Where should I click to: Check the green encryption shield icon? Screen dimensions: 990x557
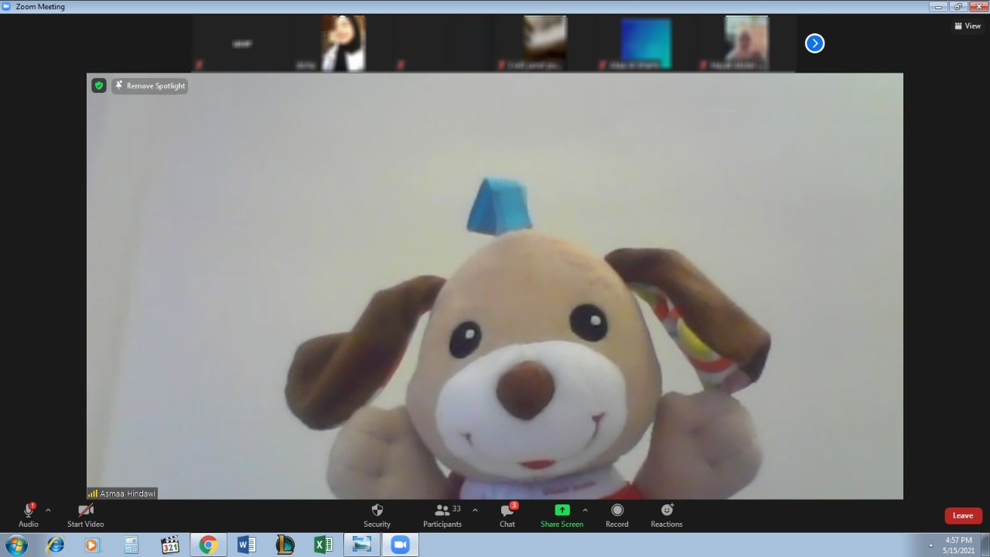click(99, 85)
